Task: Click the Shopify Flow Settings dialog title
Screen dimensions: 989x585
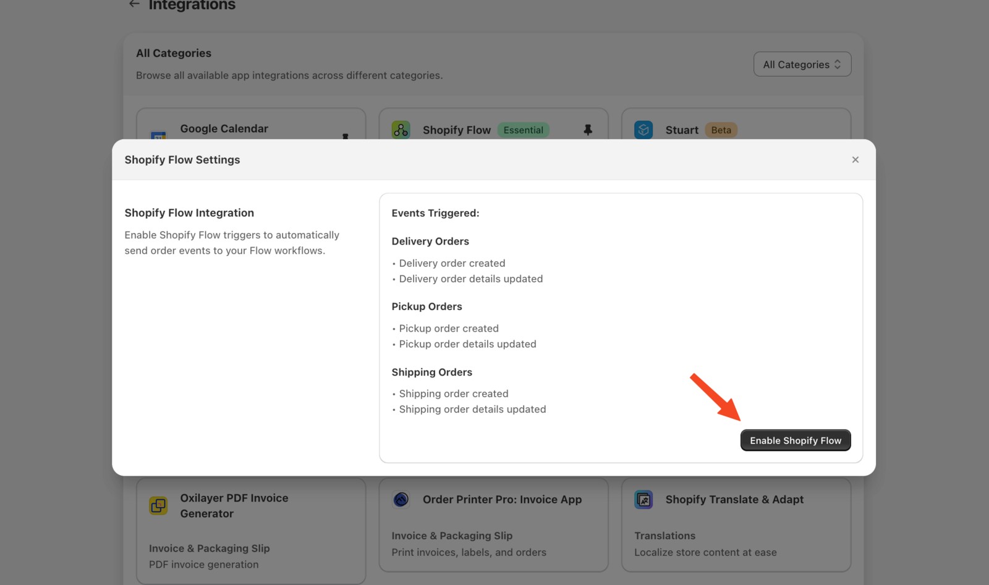Action: click(x=182, y=159)
